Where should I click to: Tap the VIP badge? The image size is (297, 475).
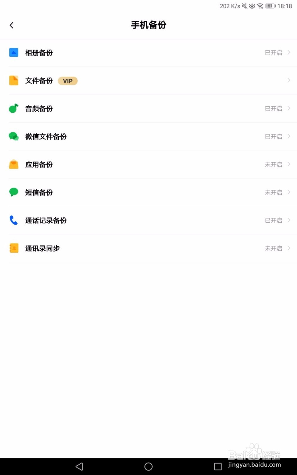68,81
